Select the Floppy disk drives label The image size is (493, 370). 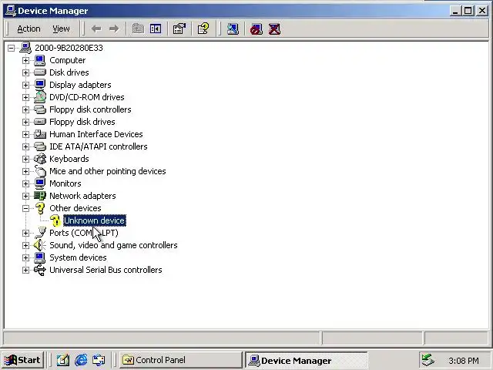(82, 122)
